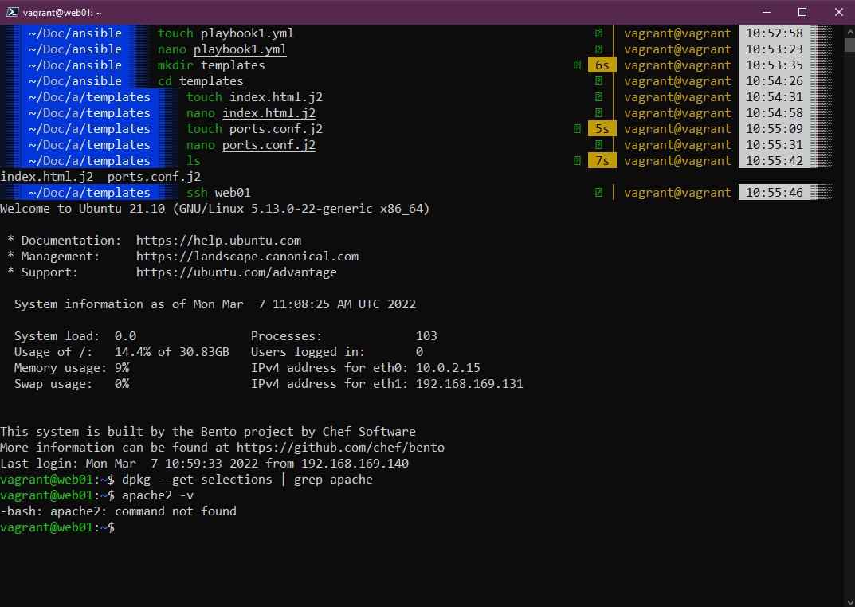The height and width of the screenshot is (607, 855).
Task: Click the success indicator next to "mkdir templates"
Action: pyautogui.click(x=577, y=65)
